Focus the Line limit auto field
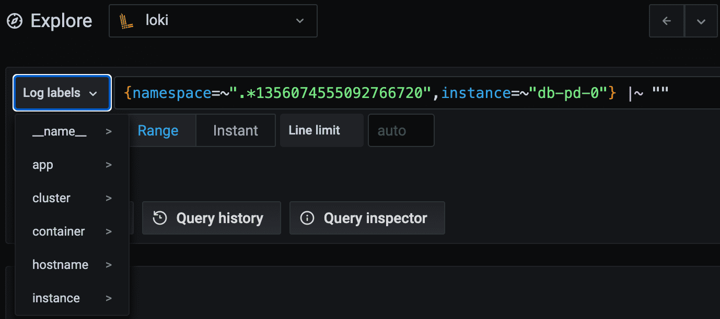720x319 pixels. click(401, 130)
